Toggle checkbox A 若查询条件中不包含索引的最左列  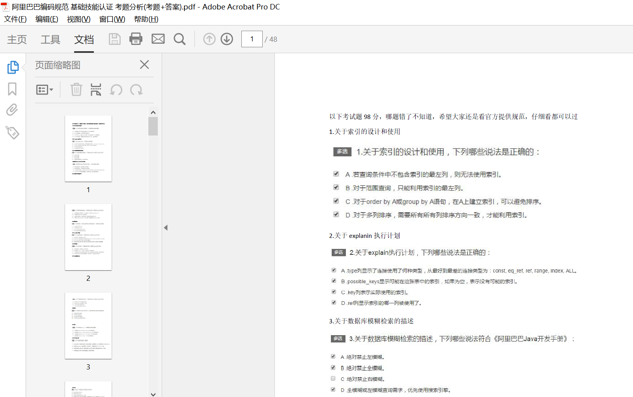pyautogui.click(x=336, y=174)
